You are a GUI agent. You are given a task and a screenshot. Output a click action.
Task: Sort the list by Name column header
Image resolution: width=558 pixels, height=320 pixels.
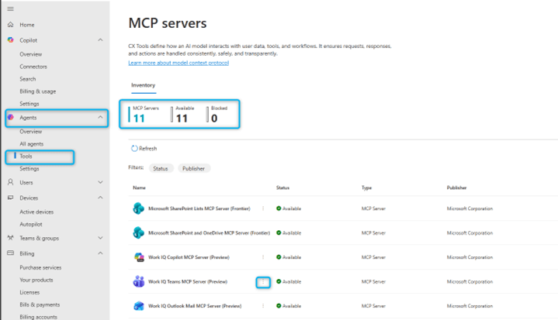click(x=139, y=188)
